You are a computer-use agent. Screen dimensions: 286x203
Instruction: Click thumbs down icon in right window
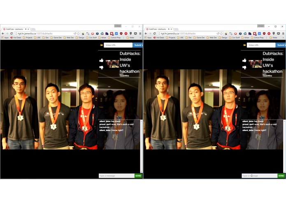244,67
